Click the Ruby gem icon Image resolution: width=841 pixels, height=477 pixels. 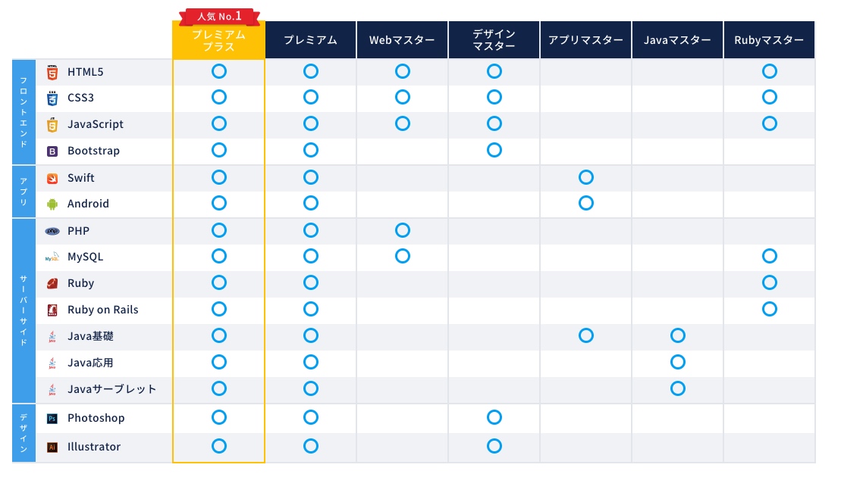(52, 283)
